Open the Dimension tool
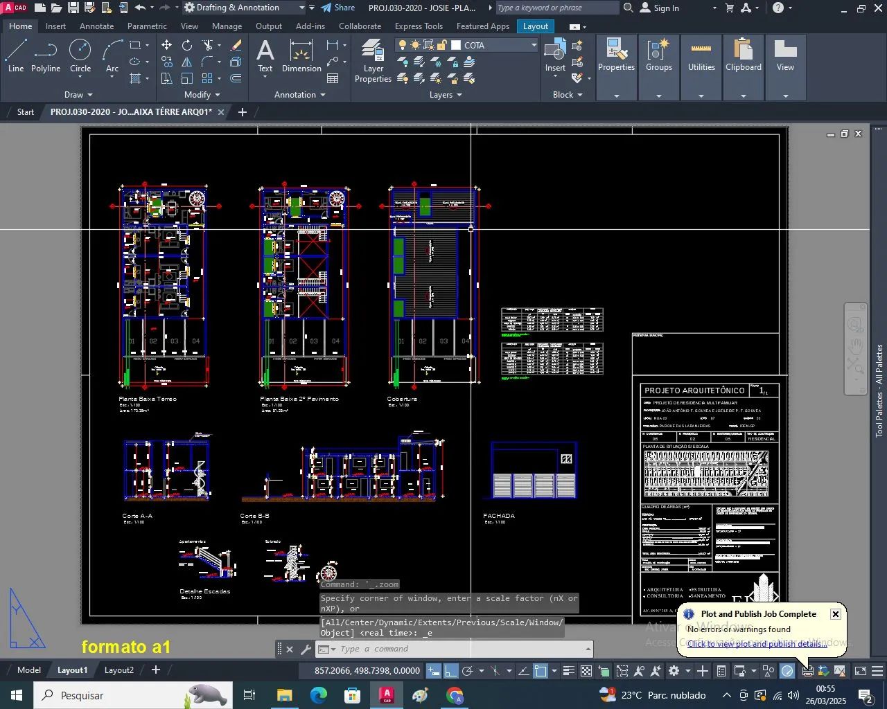The image size is (887, 709). (301, 55)
